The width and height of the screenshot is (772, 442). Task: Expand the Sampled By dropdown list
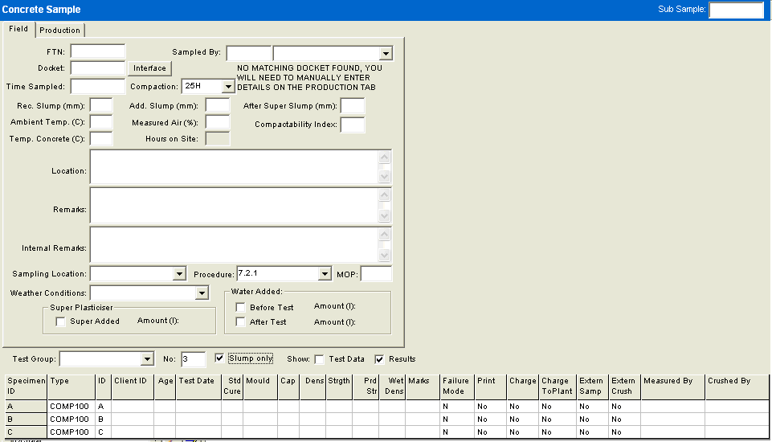click(386, 53)
